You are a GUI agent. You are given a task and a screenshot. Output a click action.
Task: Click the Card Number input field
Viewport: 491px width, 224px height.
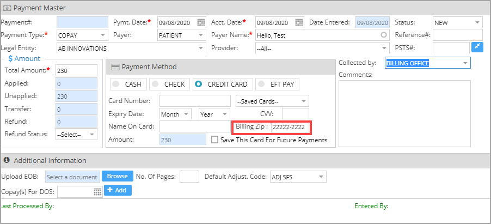pos(195,101)
